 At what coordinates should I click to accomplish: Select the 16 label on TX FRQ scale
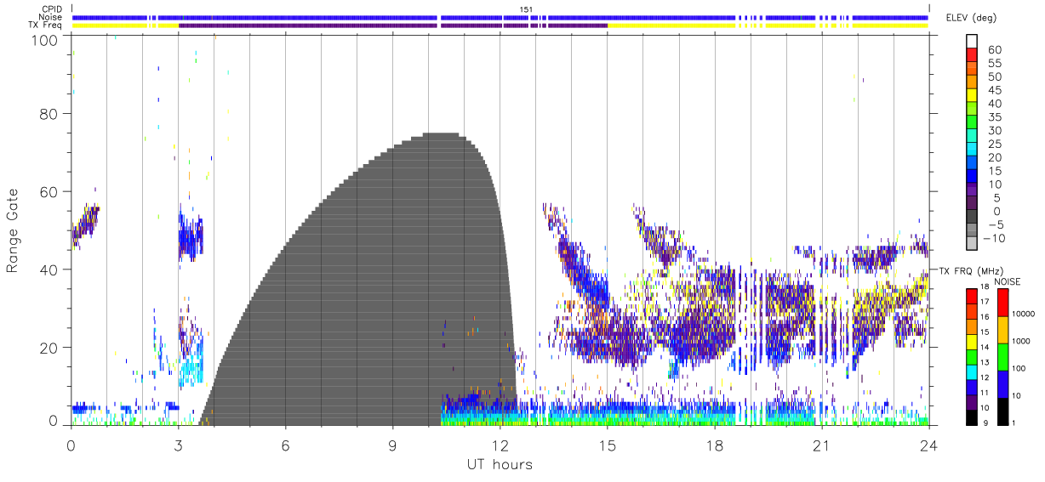(985, 317)
